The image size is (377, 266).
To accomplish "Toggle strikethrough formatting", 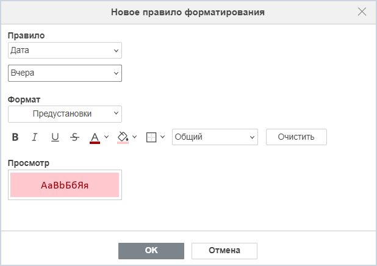I will pyautogui.click(x=75, y=137).
